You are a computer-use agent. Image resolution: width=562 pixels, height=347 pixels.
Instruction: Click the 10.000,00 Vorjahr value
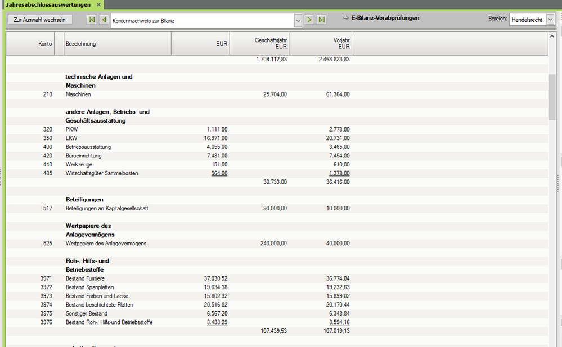click(x=338, y=208)
